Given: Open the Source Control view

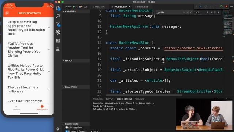Looking at the screenshot, I should click(x=58, y=24).
